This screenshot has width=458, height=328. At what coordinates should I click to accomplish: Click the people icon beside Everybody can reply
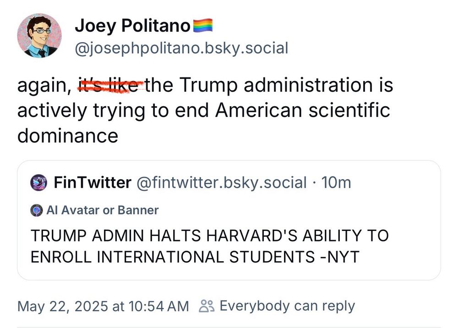207,305
